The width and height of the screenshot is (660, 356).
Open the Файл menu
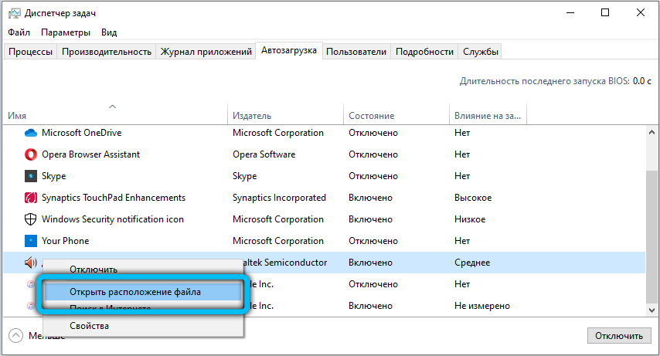click(x=19, y=32)
